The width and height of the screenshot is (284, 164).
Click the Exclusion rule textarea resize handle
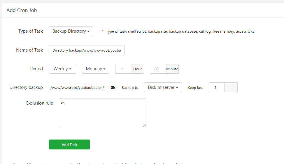pos(145,126)
